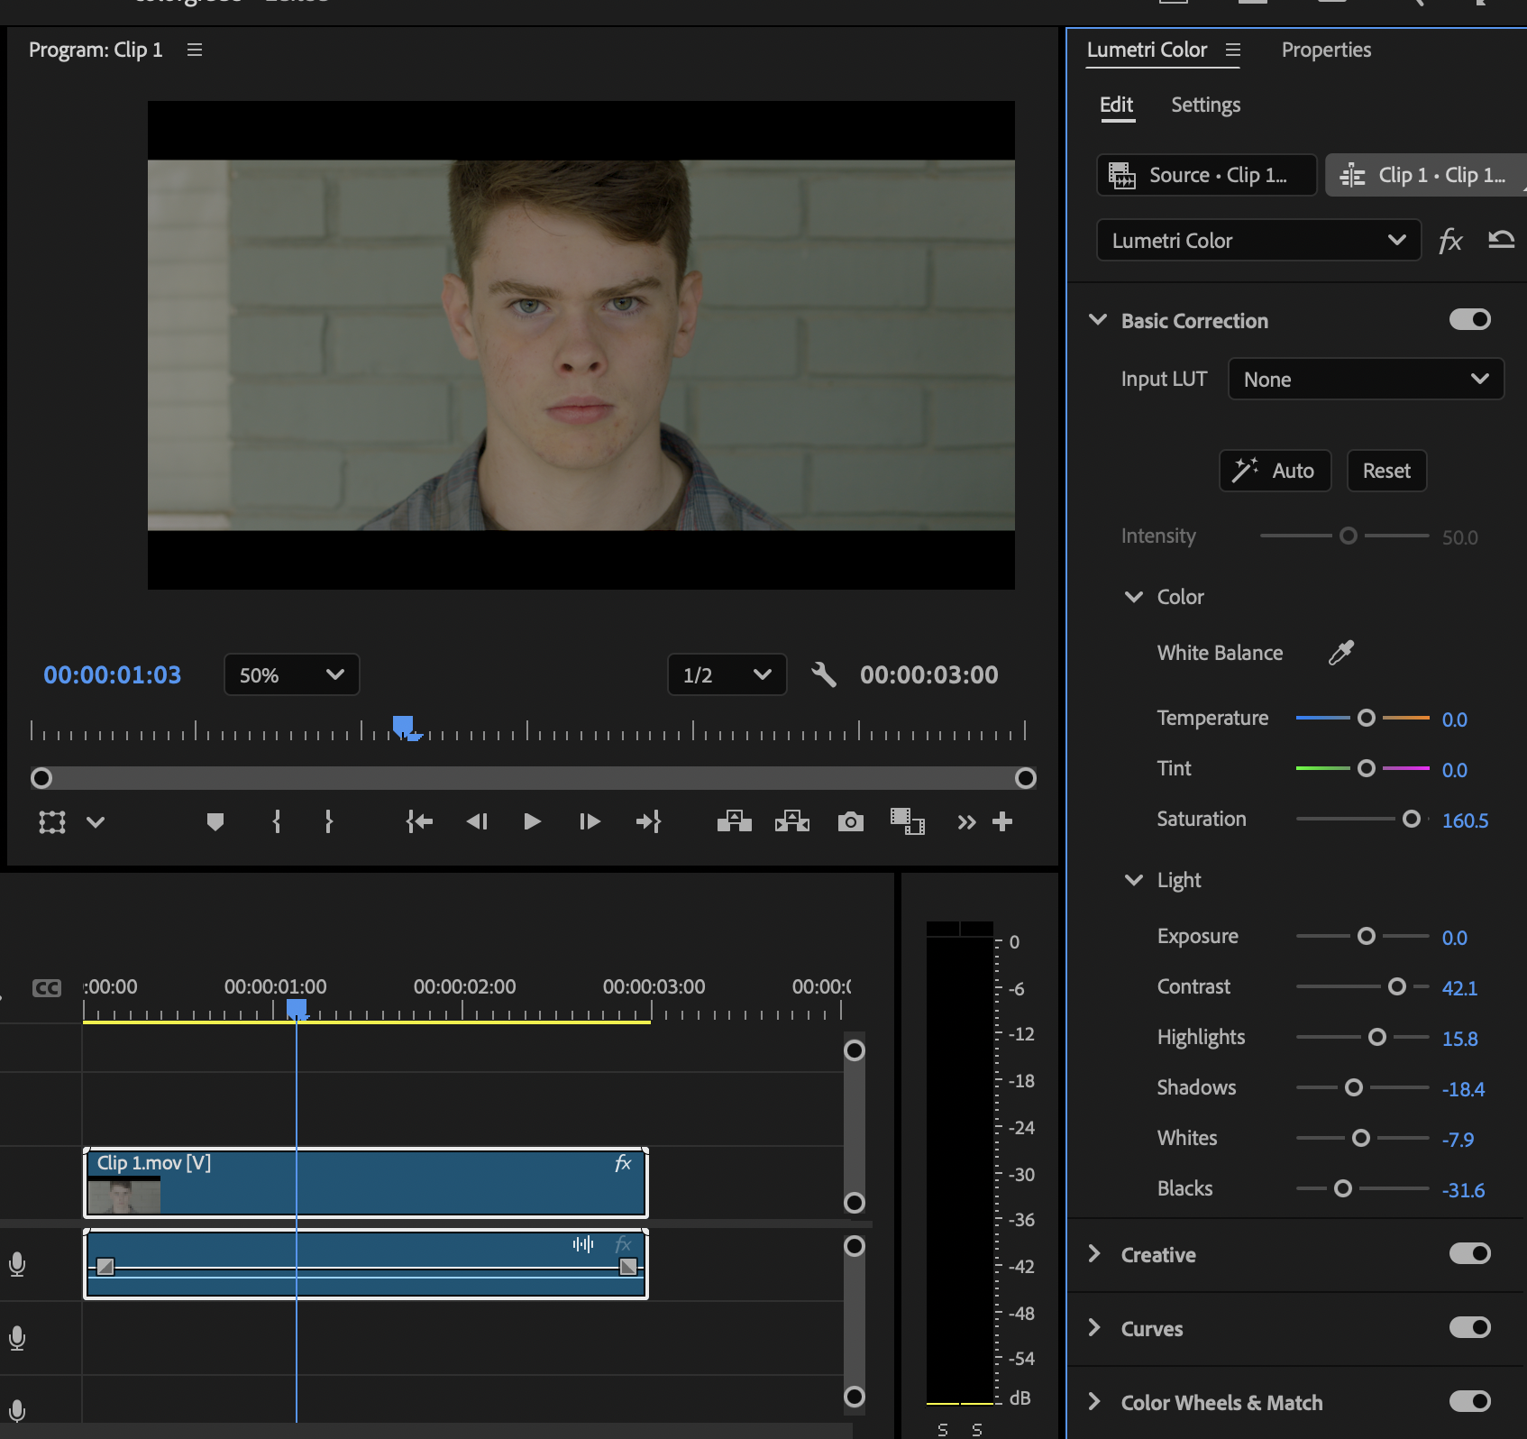
Task: Collapse the Color subsection
Action: pos(1134,597)
